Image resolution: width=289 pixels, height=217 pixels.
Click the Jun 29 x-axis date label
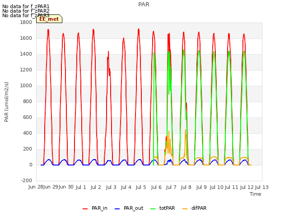coord(51,187)
